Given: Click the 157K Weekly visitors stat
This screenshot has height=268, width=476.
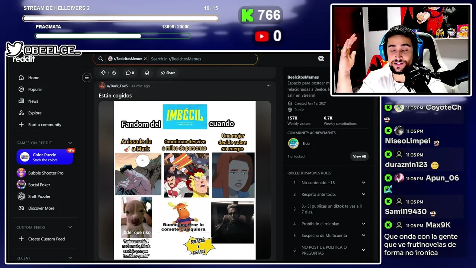Looking at the screenshot, I should tap(299, 121).
